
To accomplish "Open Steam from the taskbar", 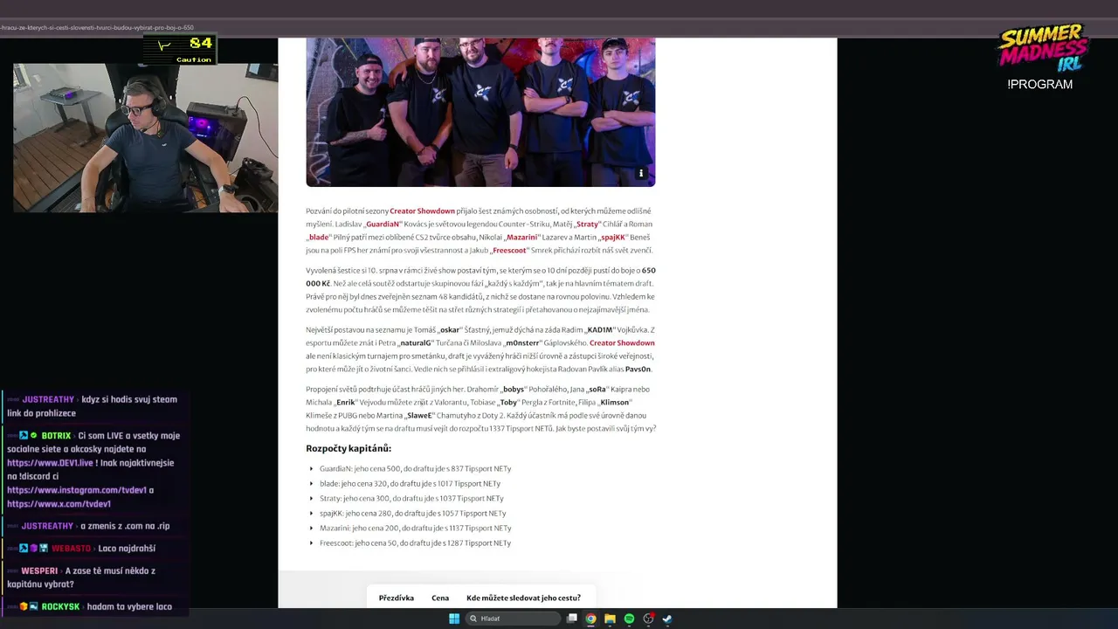I will point(667,619).
